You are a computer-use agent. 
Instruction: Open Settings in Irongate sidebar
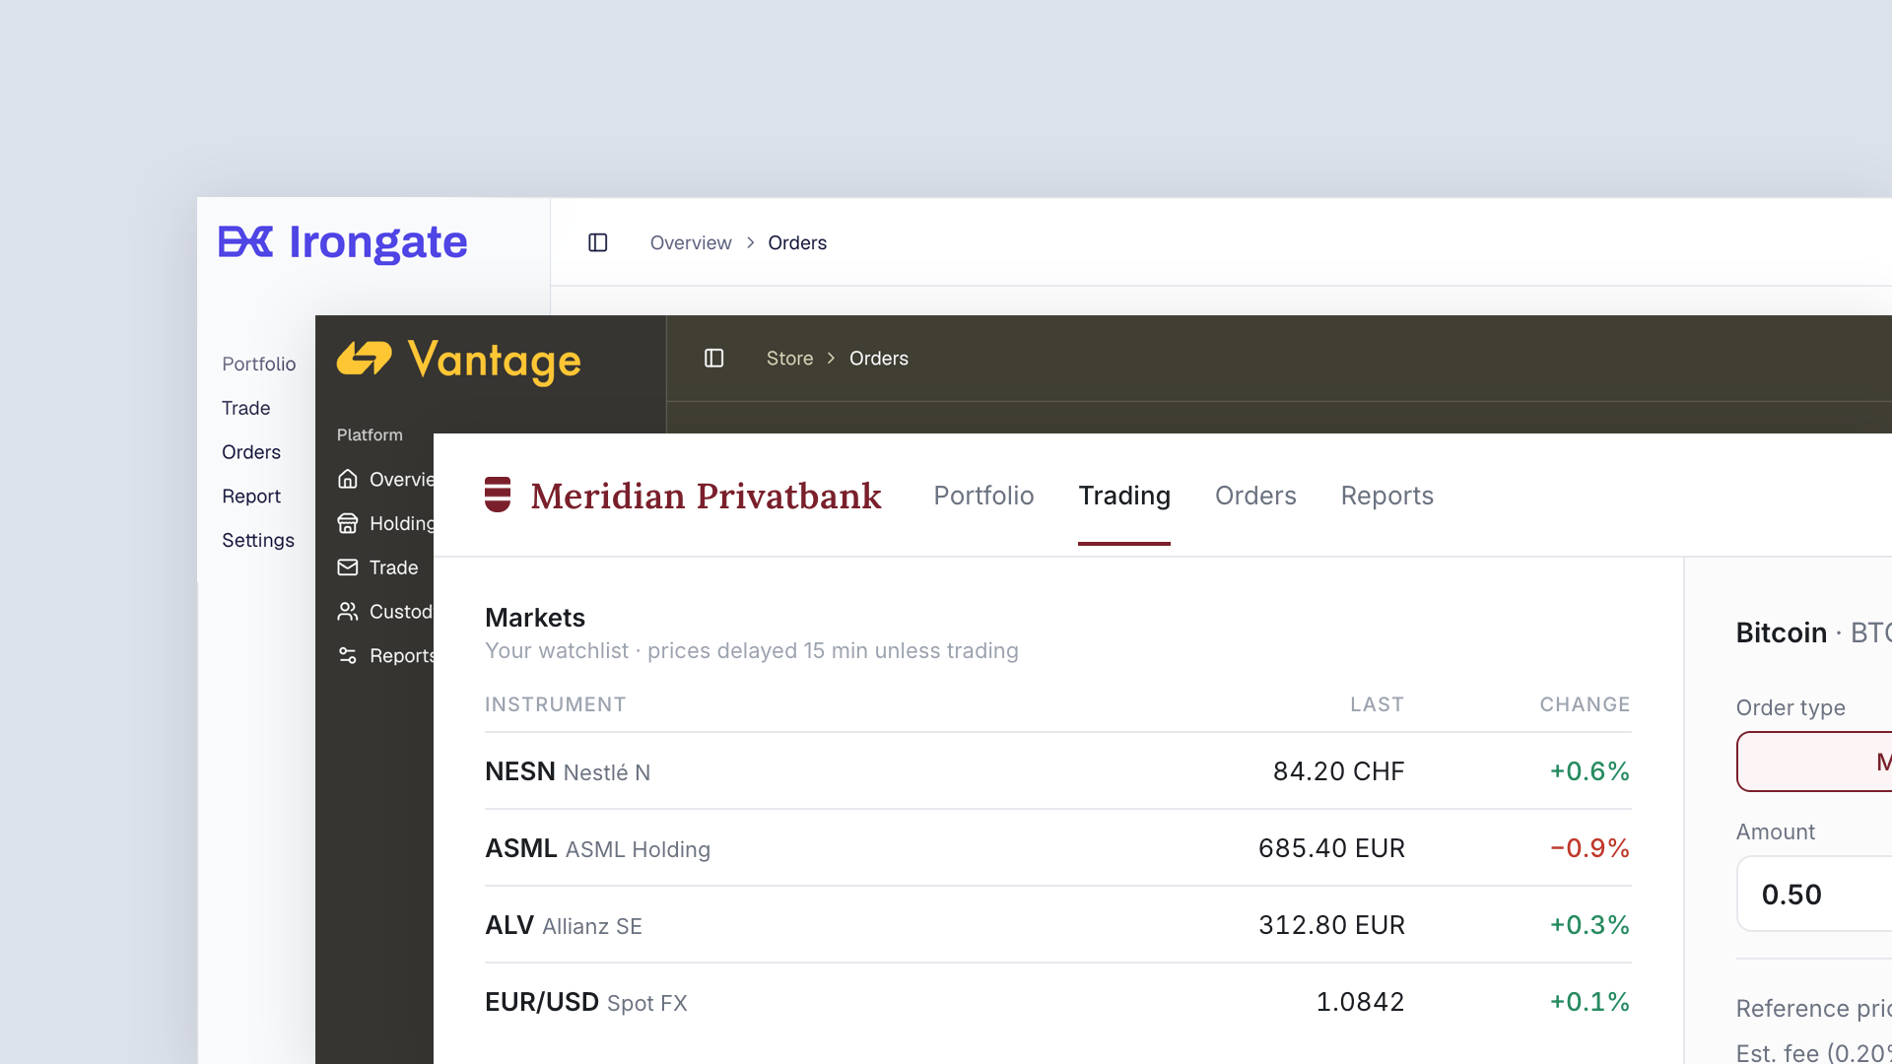[258, 540]
